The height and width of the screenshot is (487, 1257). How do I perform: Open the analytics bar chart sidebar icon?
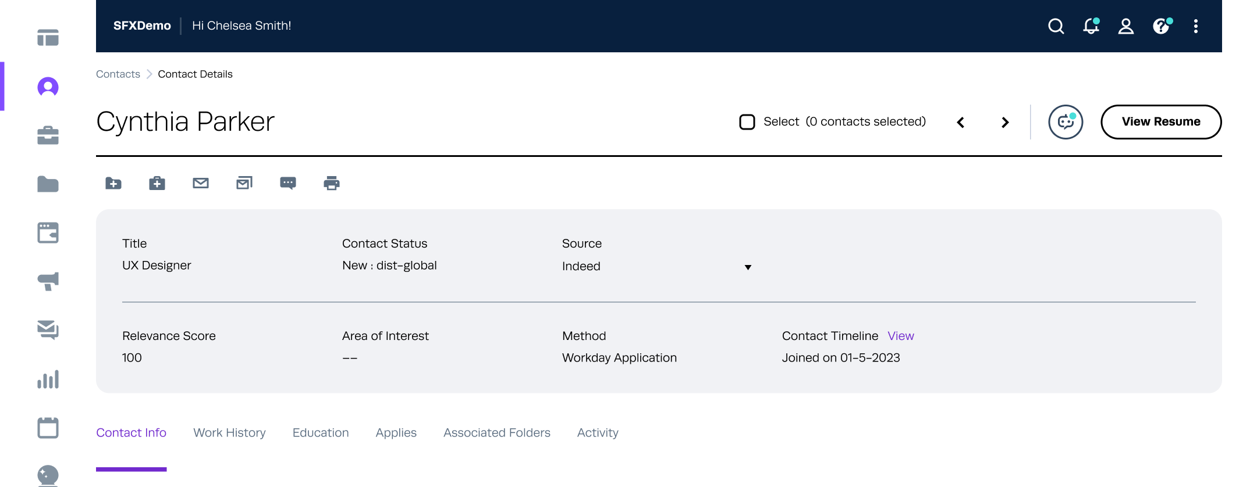coord(48,379)
